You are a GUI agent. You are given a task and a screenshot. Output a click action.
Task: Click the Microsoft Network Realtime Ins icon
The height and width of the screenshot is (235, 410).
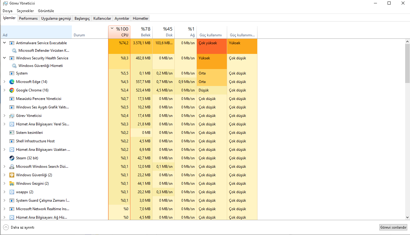pyautogui.click(x=12, y=209)
